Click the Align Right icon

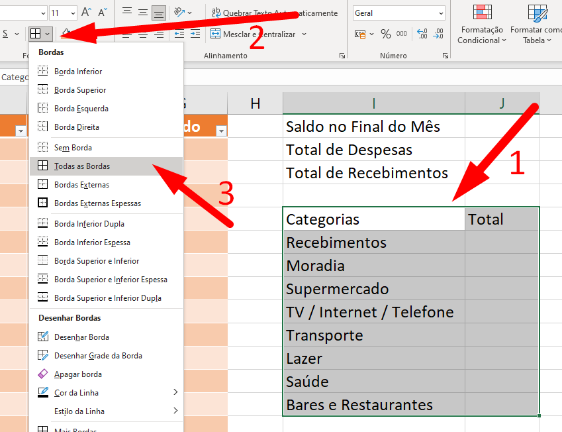(x=159, y=34)
